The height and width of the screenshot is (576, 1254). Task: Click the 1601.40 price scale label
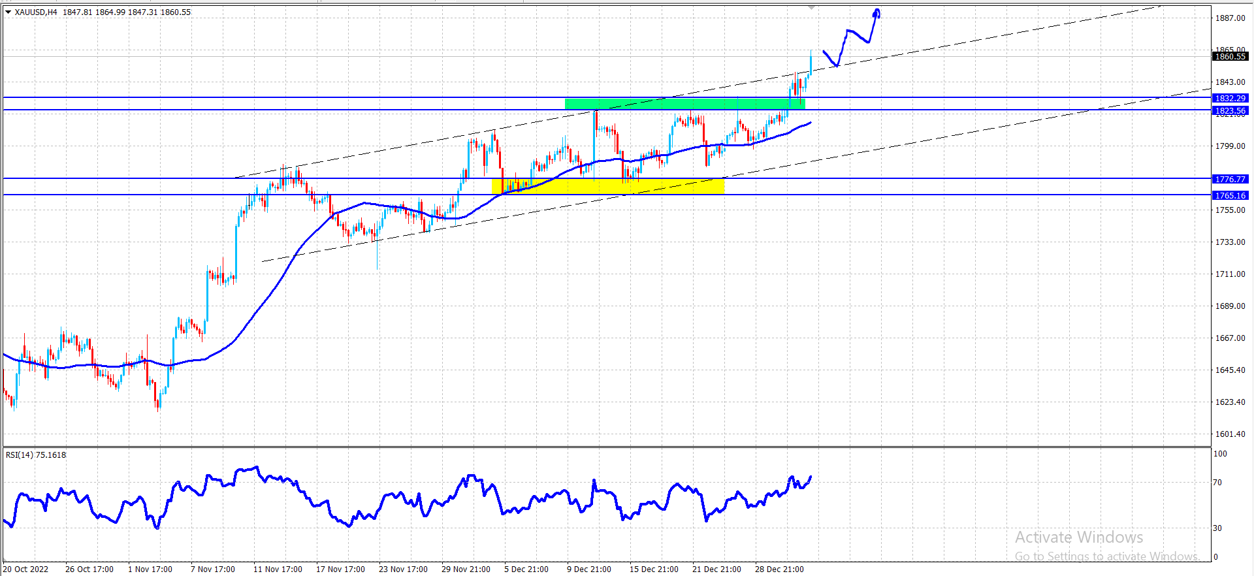(x=1230, y=434)
